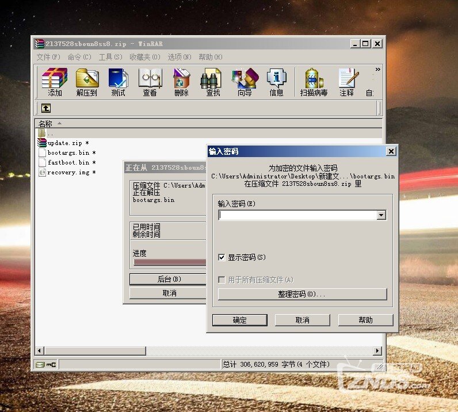Minimize the WinRAR window
Screen dimensions: 458x412
(x=355, y=44)
